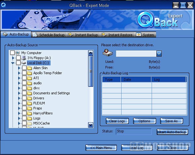Select the Documents and Settings checkbox
The image size is (195, 155).
[x=24, y=93]
